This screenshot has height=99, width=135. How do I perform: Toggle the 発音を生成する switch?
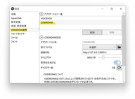coord(117,62)
